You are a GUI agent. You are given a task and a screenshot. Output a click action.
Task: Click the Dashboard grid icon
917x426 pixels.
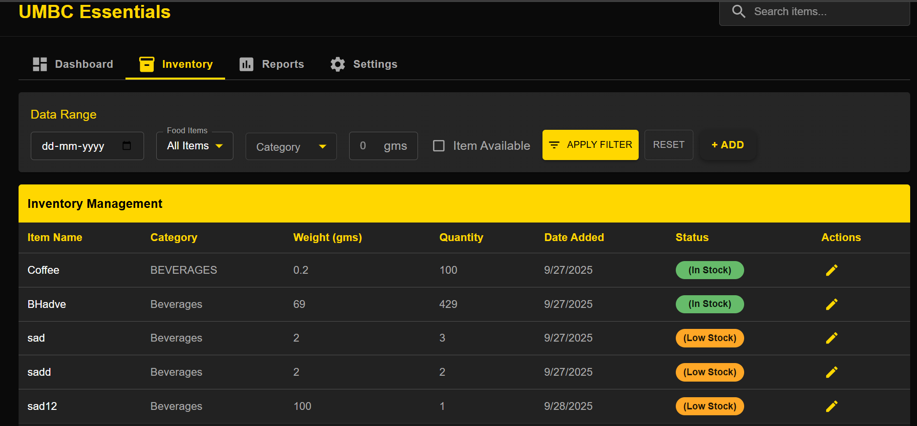coord(40,64)
